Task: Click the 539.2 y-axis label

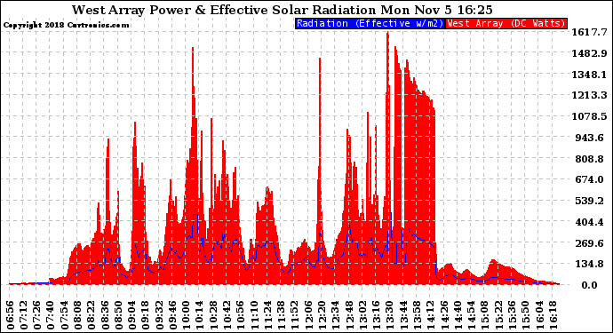Action: 589,201
